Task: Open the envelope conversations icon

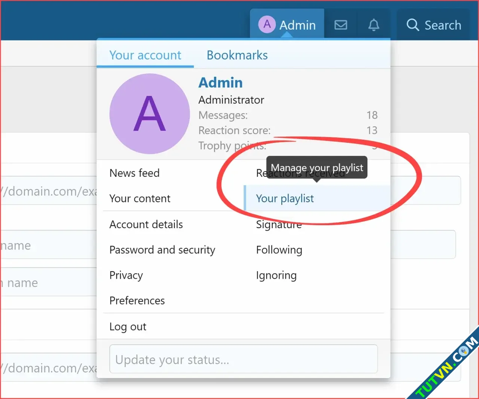Action: click(x=341, y=25)
